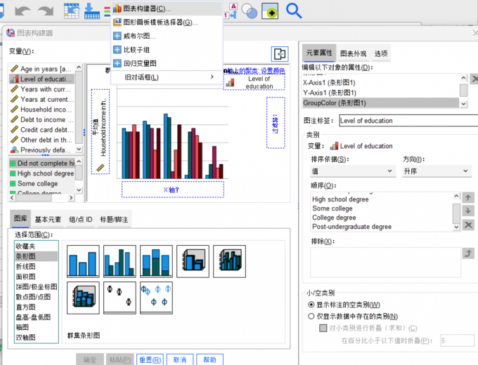
Task: Restore excluded category with curved arrow button
Action: pos(468,253)
